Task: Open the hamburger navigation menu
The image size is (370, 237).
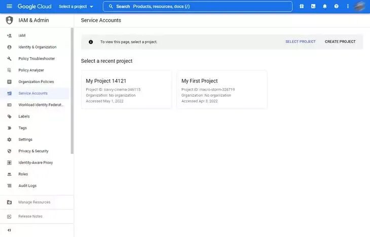Action: click(9, 6)
